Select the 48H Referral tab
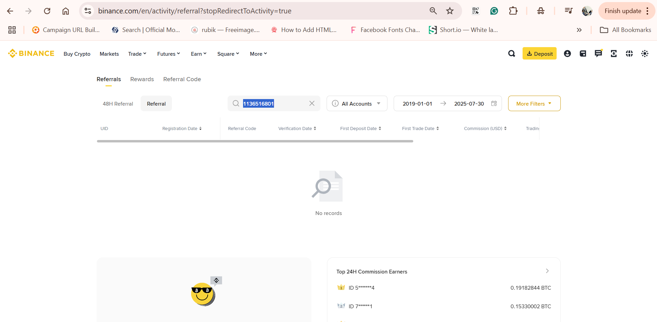Image resolution: width=657 pixels, height=322 pixels. (x=118, y=104)
